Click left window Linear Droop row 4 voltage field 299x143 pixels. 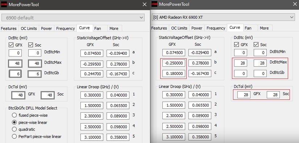(x=118, y=126)
